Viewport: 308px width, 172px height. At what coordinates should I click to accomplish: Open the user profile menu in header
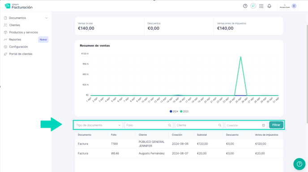point(288,6)
